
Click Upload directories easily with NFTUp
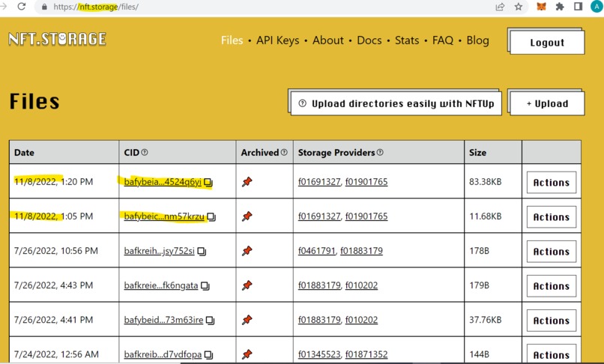[x=396, y=103]
